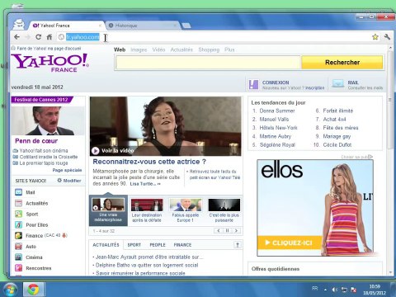This screenshot has width=396, height=297.
Task: Click the volume icon in system tray
Action: (334, 290)
